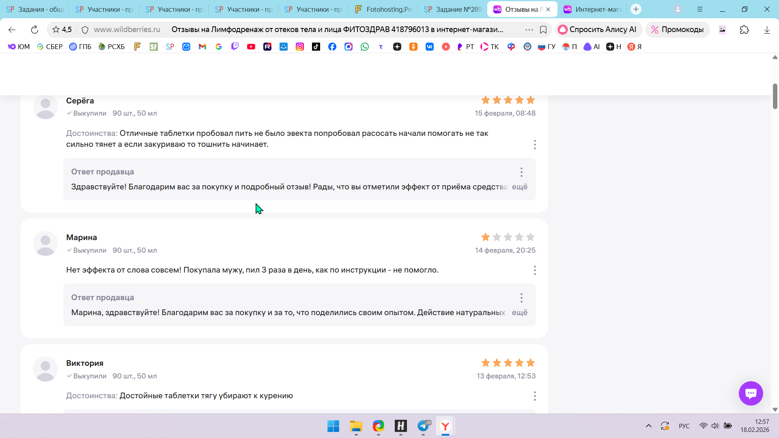This screenshot has height=438, width=779.
Task: Open the chat support bubble icon
Action: [x=751, y=393]
